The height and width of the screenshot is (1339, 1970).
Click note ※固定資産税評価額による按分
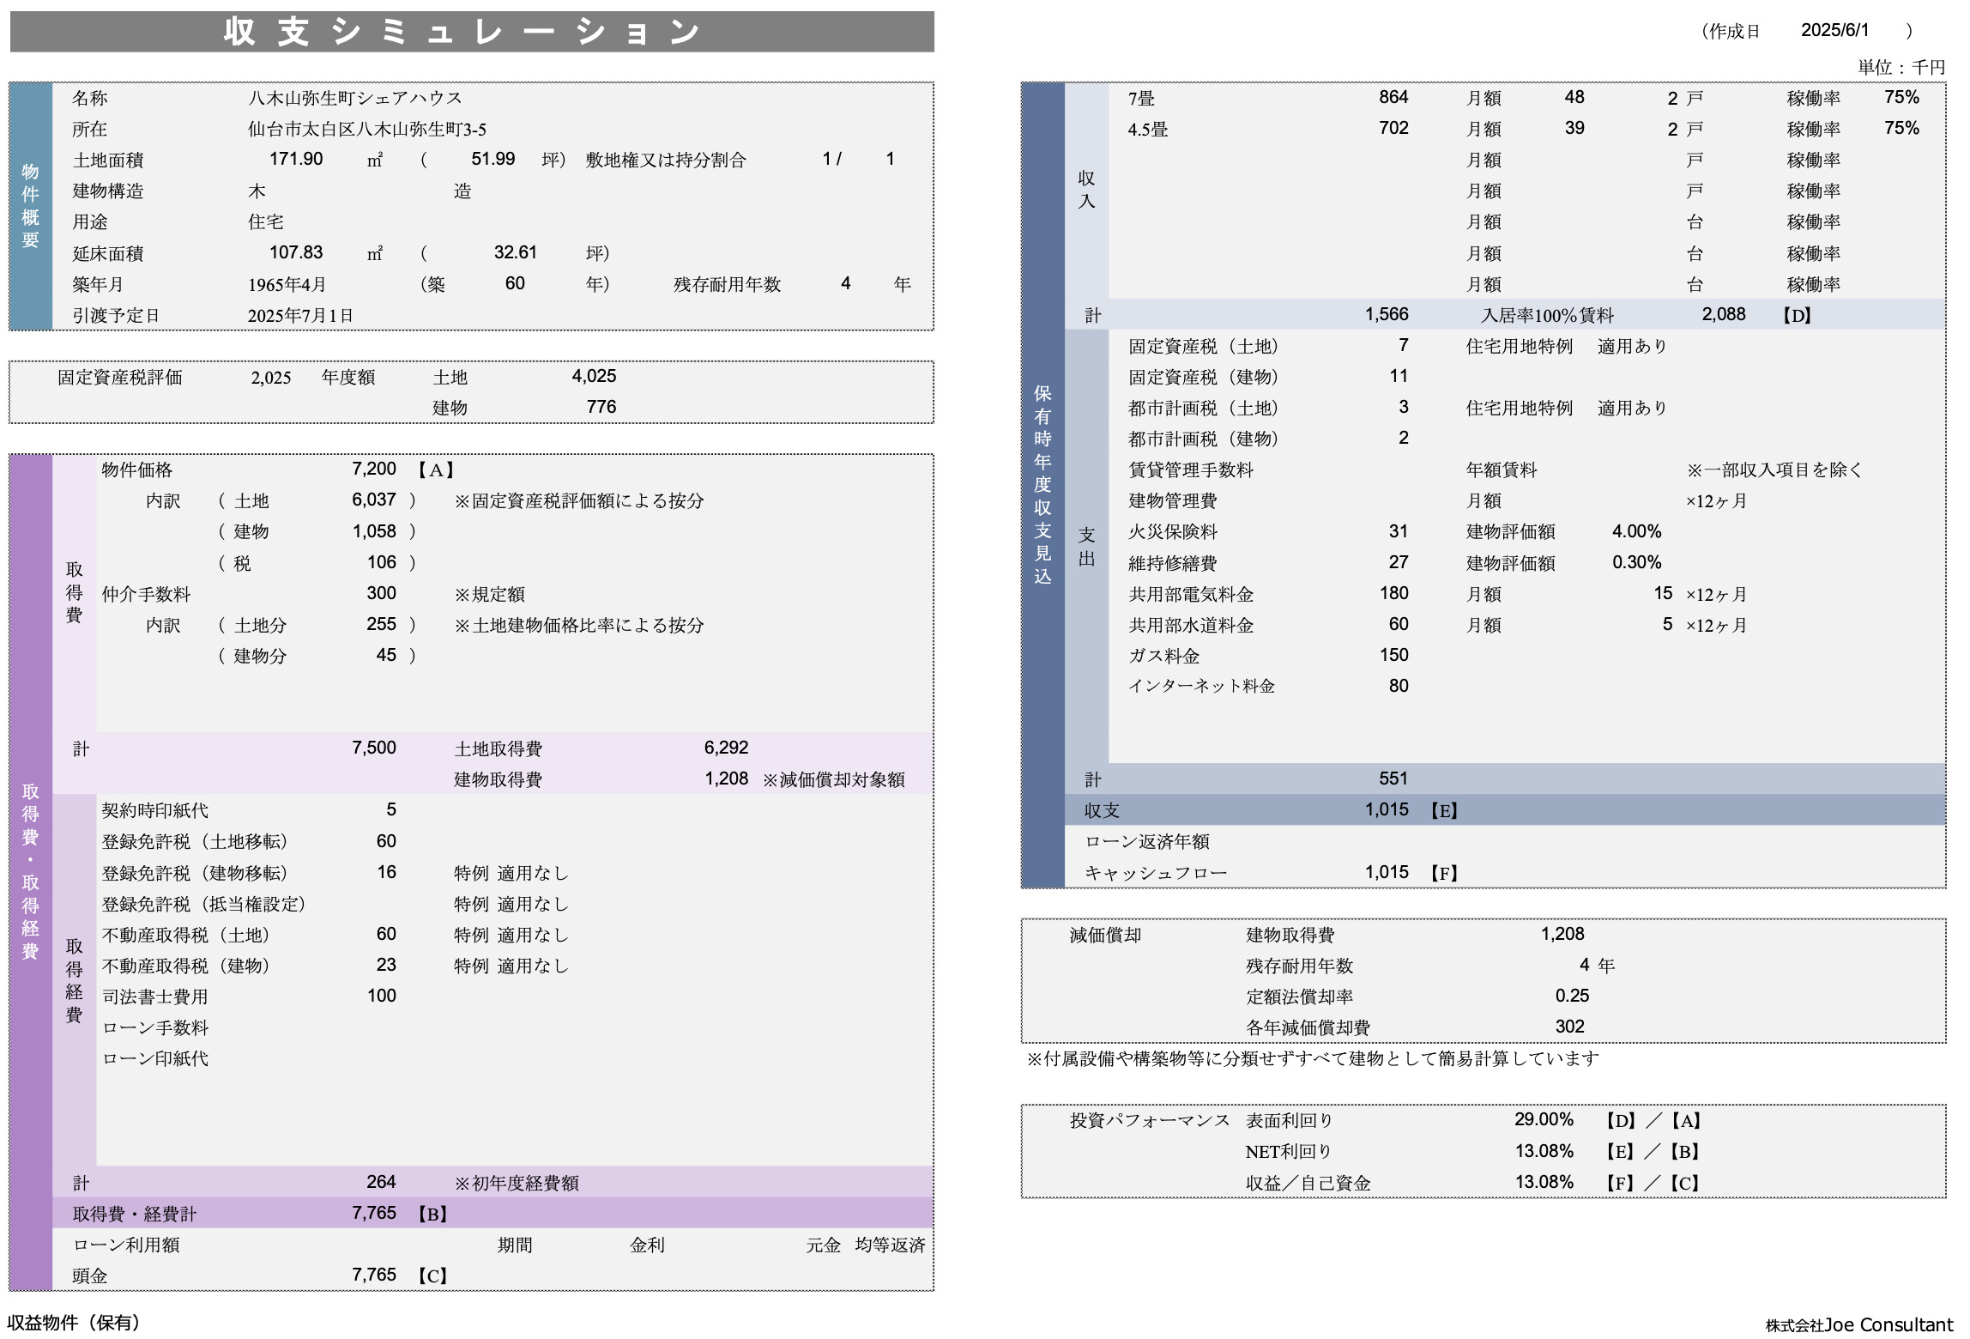579,500
